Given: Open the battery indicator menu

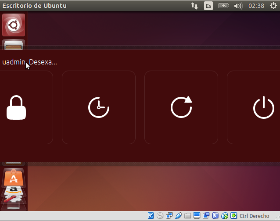Looking at the screenshot, I should pyautogui.click(x=223, y=6).
